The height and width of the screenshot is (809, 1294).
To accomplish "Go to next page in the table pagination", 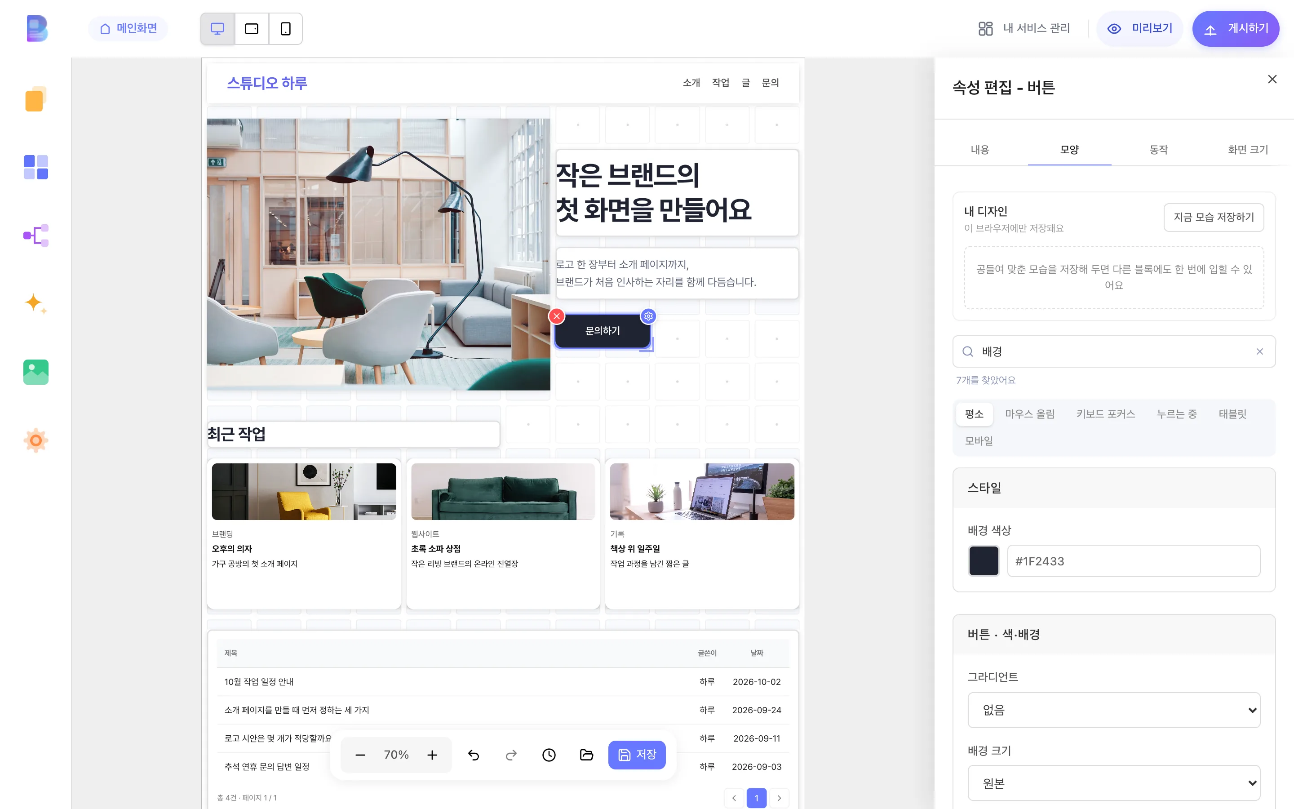I will [x=779, y=798].
